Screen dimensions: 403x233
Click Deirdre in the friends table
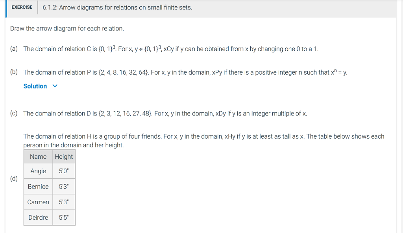(x=38, y=217)
